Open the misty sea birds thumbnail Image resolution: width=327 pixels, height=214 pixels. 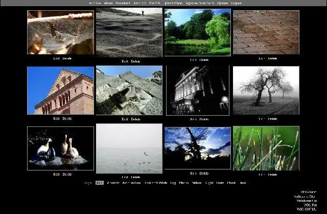click(129, 148)
